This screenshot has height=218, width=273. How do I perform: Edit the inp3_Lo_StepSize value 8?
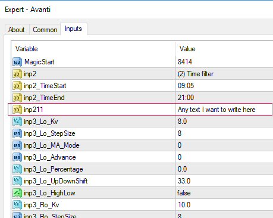point(180,133)
